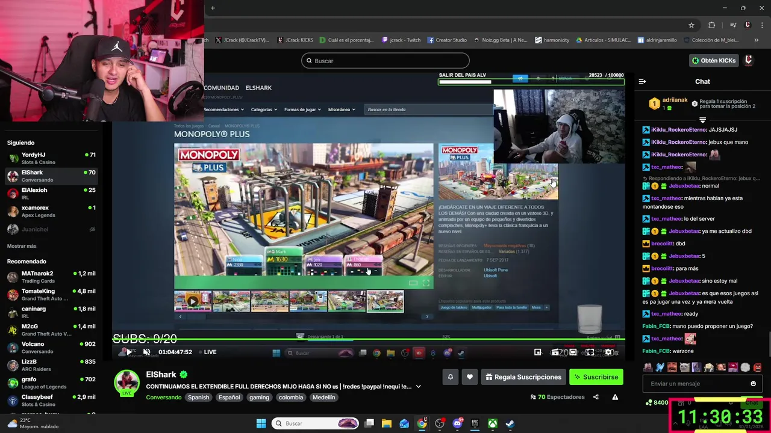Open Epic Games from the taskbar
The width and height of the screenshot is (771, 433).
[475, 423]
